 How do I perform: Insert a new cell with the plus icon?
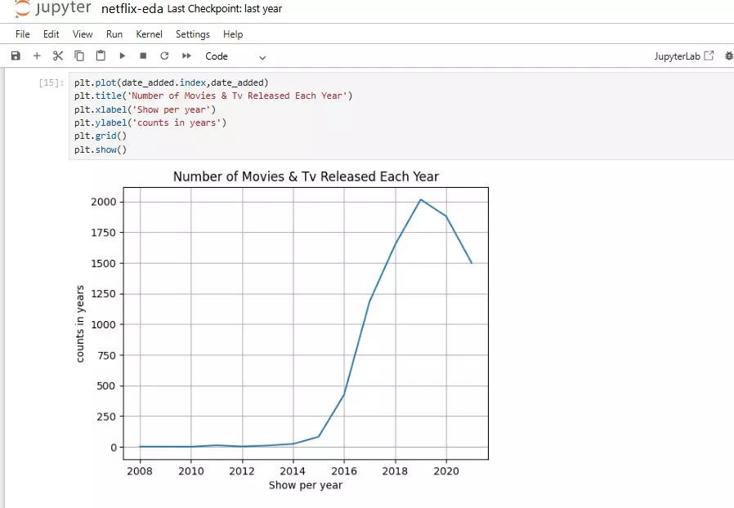[x=37, y=56]
